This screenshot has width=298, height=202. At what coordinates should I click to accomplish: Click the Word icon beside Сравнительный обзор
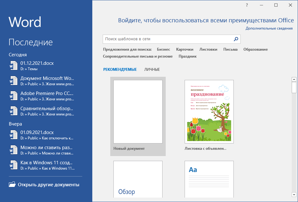click(14, 111)
